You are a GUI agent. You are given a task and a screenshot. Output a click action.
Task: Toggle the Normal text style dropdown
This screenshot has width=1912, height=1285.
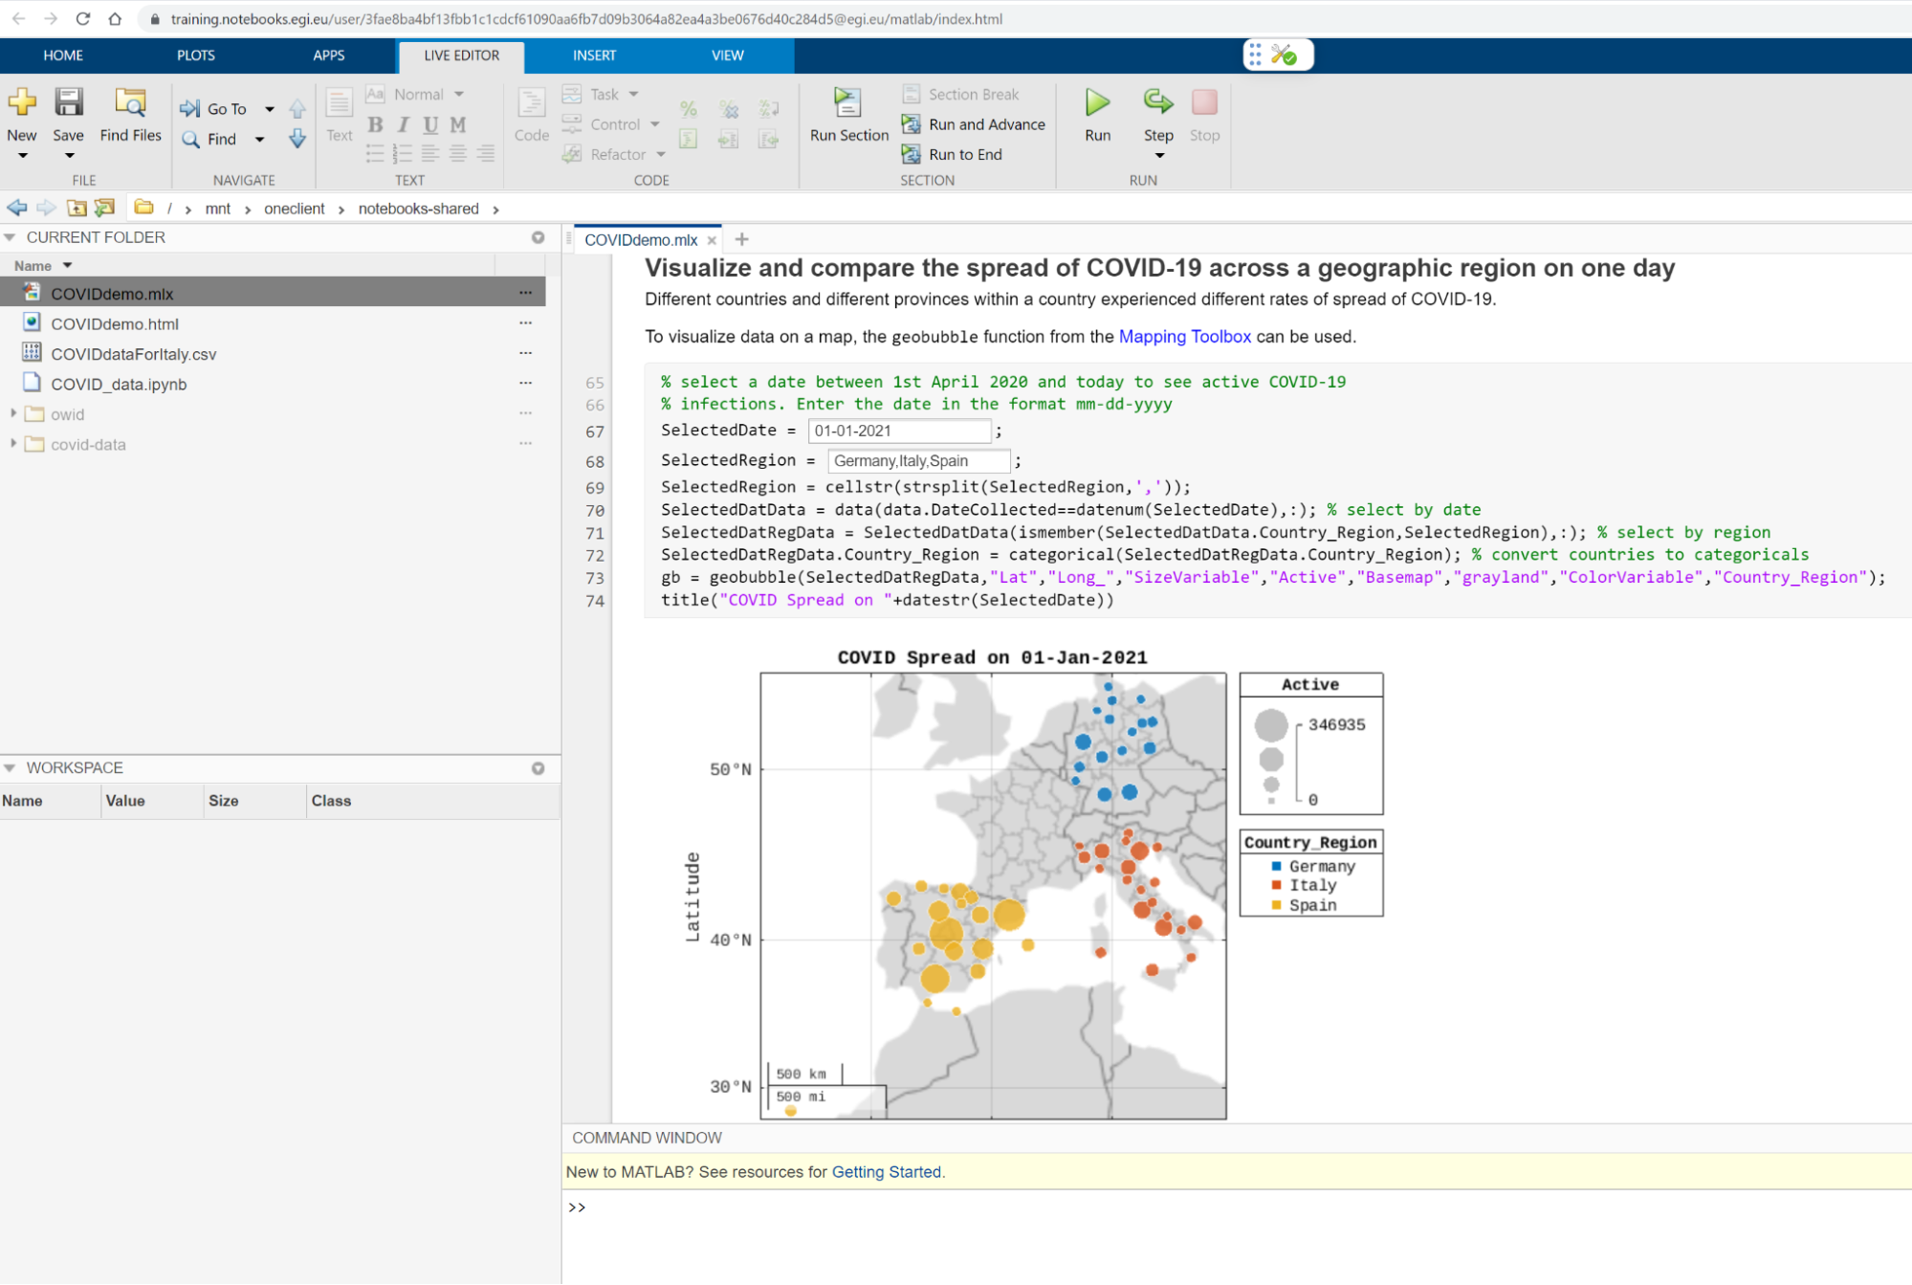[x=457, y=95]
